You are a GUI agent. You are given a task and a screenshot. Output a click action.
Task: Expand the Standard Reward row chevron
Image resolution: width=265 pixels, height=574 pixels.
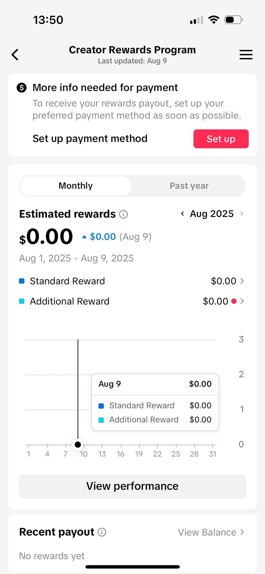coord(242,281)
